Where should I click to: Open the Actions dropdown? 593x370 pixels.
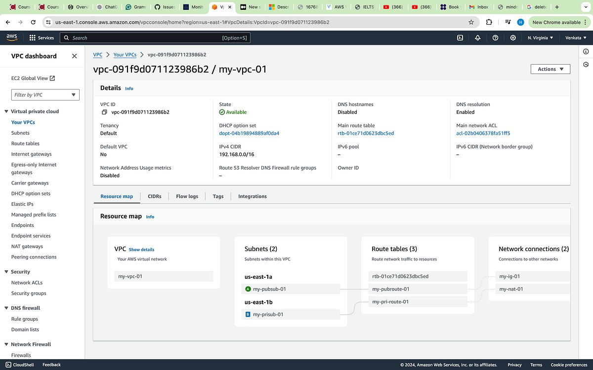tap(550, 69)
